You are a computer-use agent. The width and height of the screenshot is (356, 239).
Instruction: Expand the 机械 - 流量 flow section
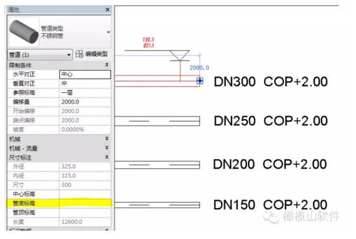[107, 148]
